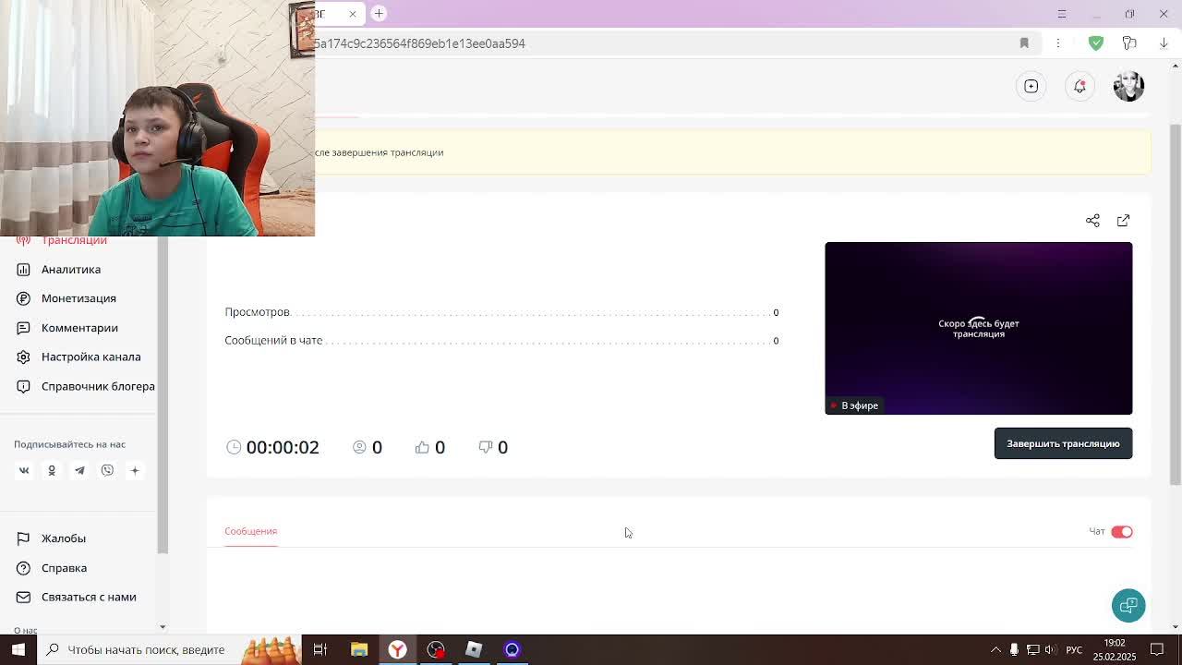Open the Windows Start menu
1182x665 pixels.
(18, 649)
